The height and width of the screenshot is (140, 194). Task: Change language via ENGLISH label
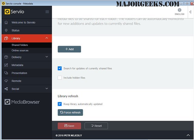(x=179, y=14)
